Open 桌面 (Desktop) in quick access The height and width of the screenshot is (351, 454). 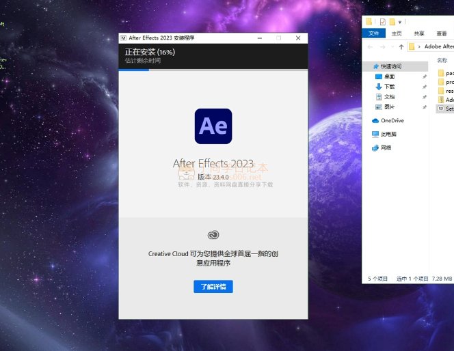tap(388, 76)
